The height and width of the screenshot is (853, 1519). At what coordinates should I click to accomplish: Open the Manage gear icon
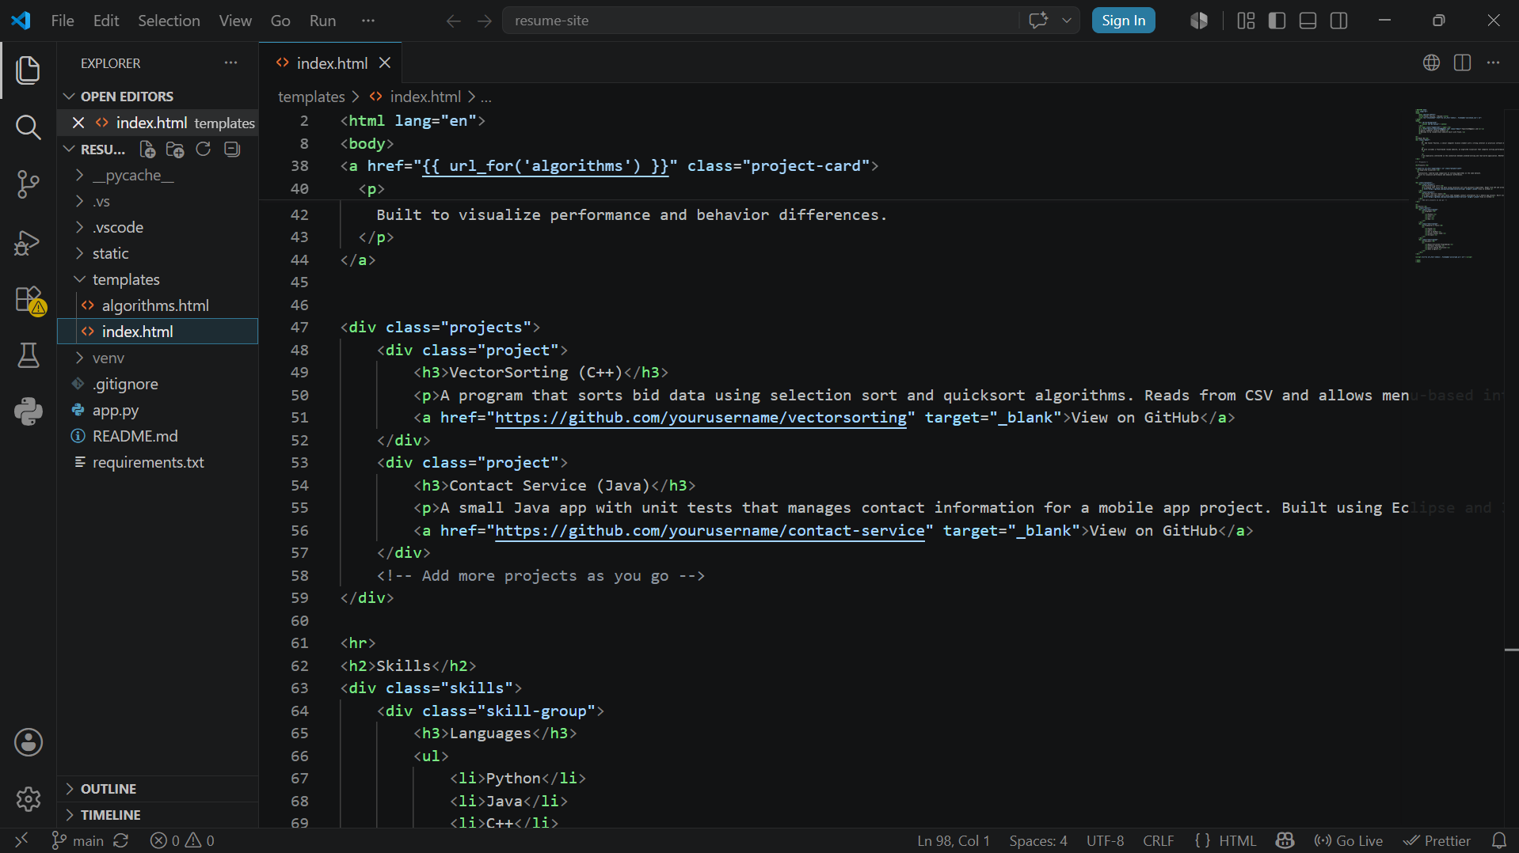(29, 799)
